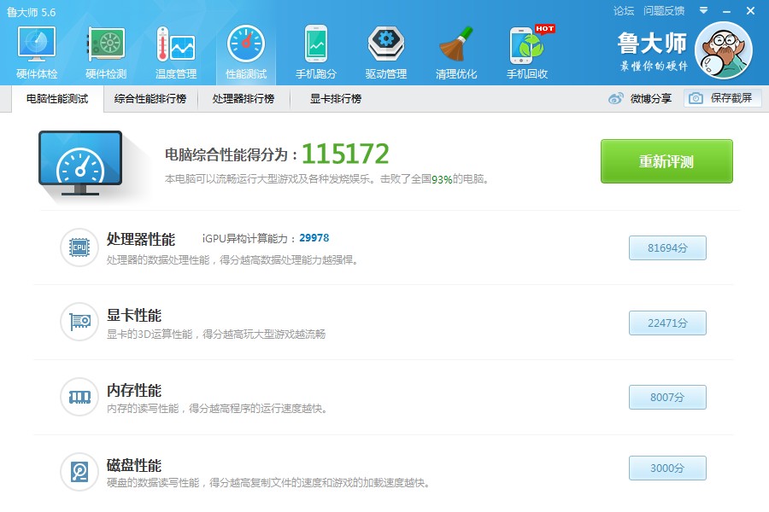Open 硬件检测 hardware detection icon
The width and height of the screenshot is (769, 512).
(x=107, y=44)
